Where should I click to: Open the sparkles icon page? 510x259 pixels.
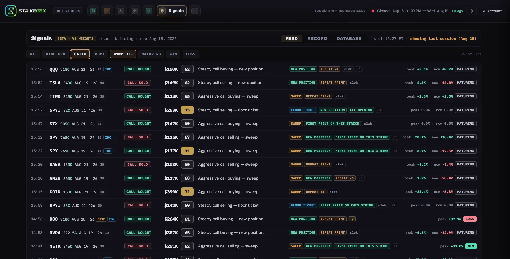point(135,11)
